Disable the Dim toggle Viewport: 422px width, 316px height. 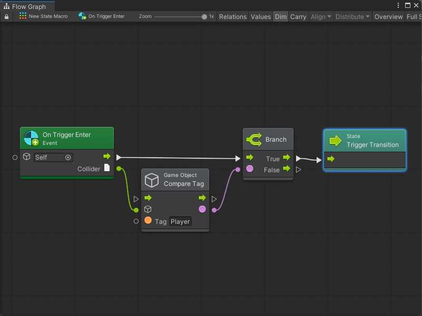pos(281,17)
